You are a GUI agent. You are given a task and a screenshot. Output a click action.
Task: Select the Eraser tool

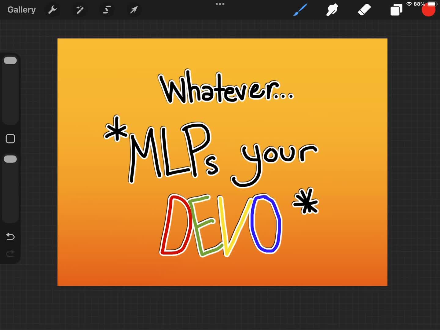364,10
